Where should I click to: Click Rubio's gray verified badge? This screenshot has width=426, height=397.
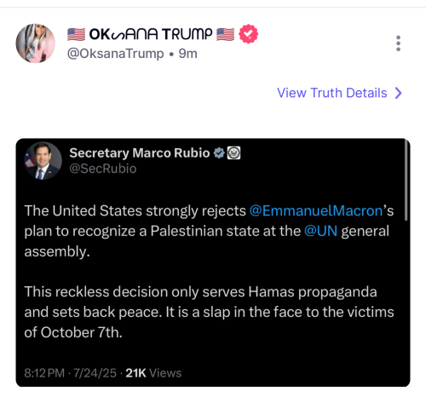click(x=219, y=152)
